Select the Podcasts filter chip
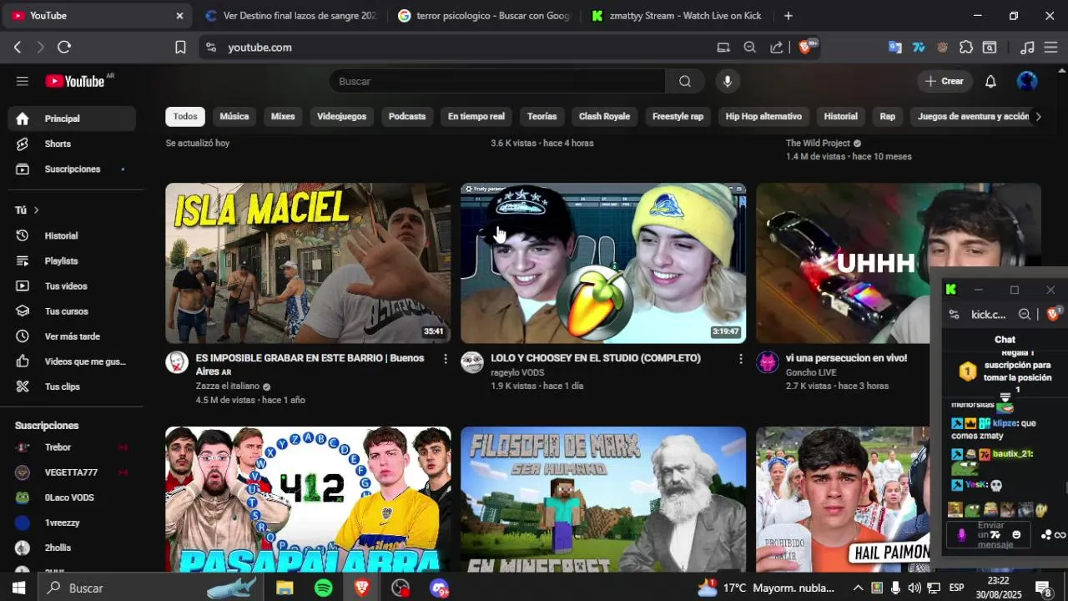The image size is (1068, 601). click(x=407, y=116)
